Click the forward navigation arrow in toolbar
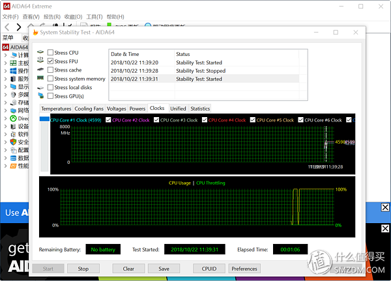 (x=18, y=27)
